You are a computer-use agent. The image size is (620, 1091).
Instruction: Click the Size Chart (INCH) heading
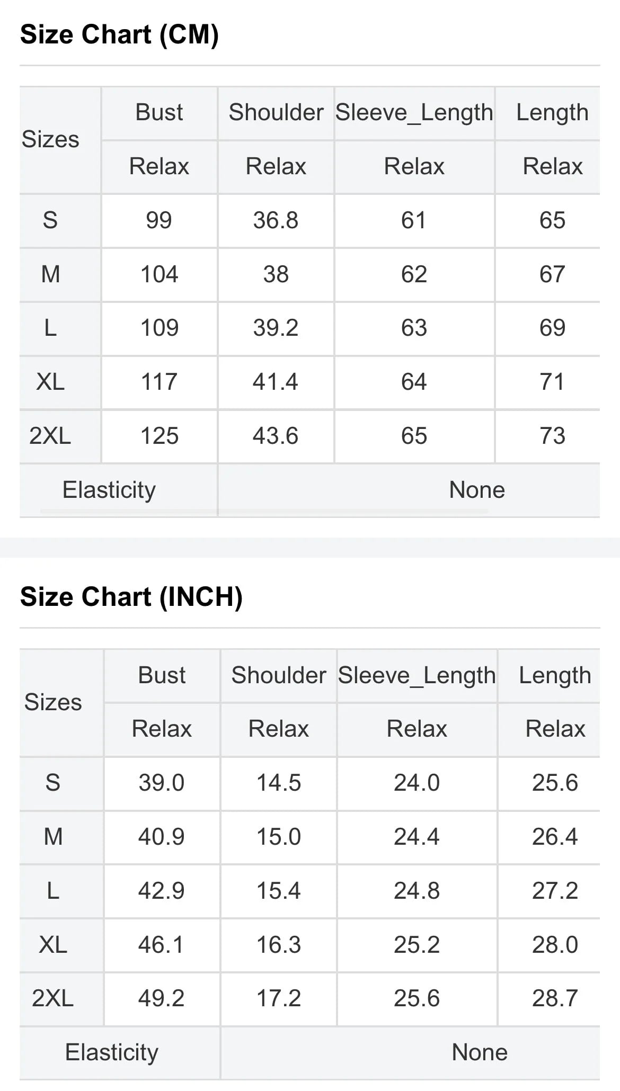pos(131,597)
